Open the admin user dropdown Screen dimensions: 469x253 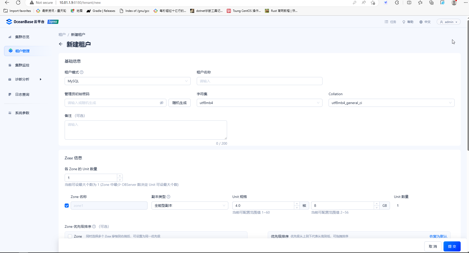pyautogui.click(x=449, y=22)
